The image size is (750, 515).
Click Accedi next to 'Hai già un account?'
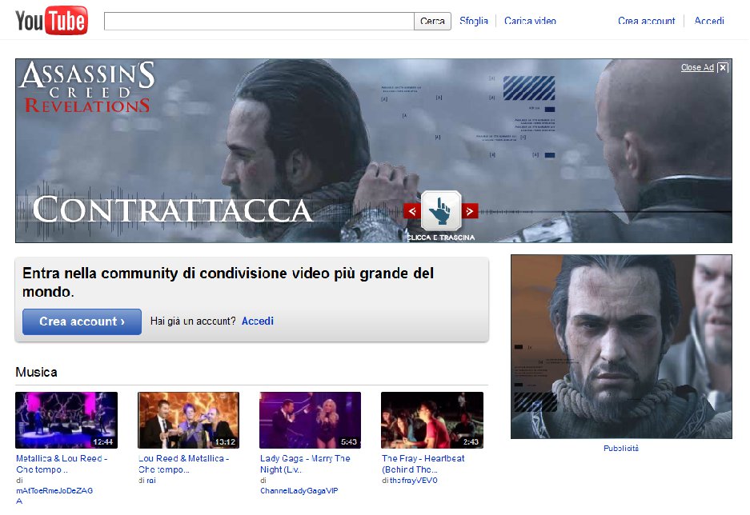point(257,321)
